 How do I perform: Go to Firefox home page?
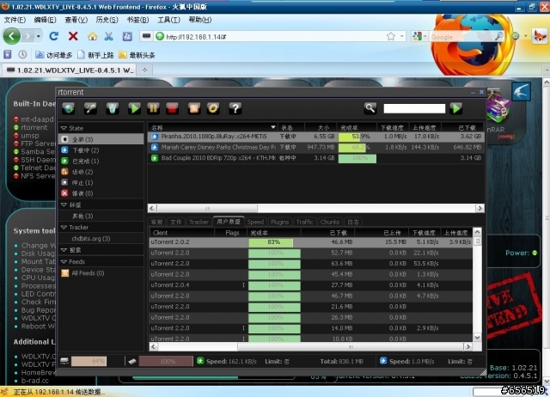(92, 36)
